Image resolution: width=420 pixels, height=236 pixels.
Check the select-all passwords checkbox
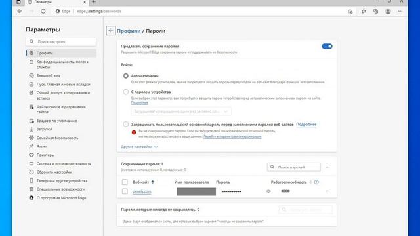click(x=125, y=182)
